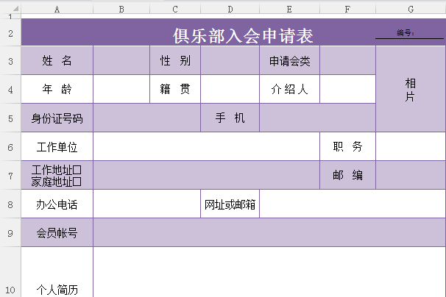Click the title 俱乐部入会申请表
This screenshot has width=446, height=297.
pos(243,36)
